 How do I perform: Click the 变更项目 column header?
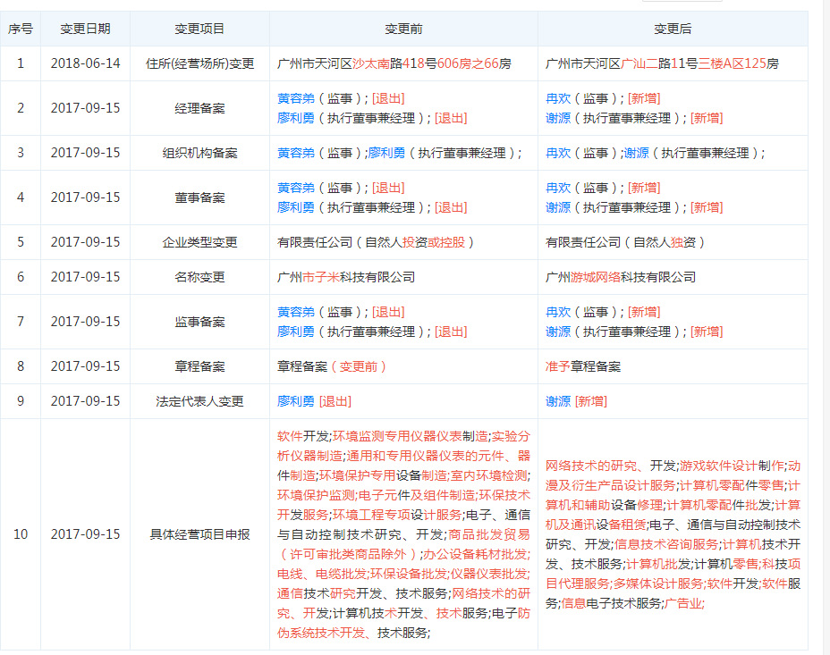(x=199, y=29)
